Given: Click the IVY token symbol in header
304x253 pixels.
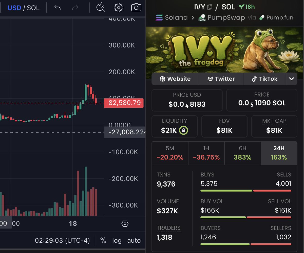Looking at the screenshot, I should (x=200, y=7).
